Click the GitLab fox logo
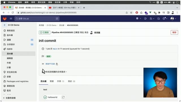Image resolution: width=181 pixels, height=102 pixels. (5, 18)
